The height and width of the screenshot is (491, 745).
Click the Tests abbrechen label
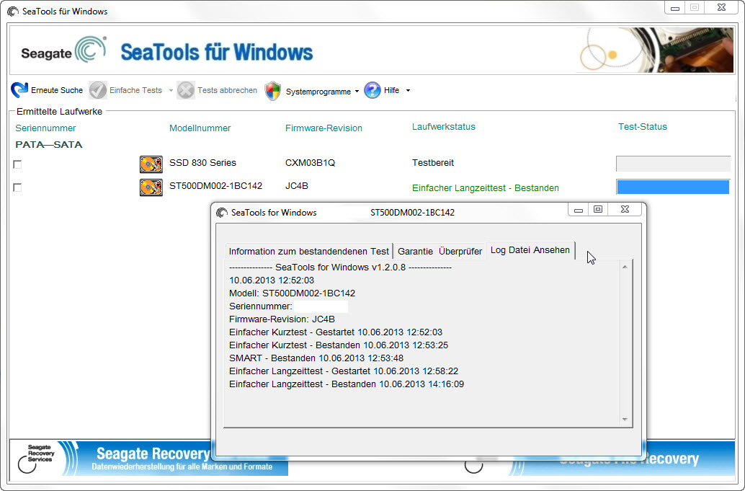click(x=227, y=90)
